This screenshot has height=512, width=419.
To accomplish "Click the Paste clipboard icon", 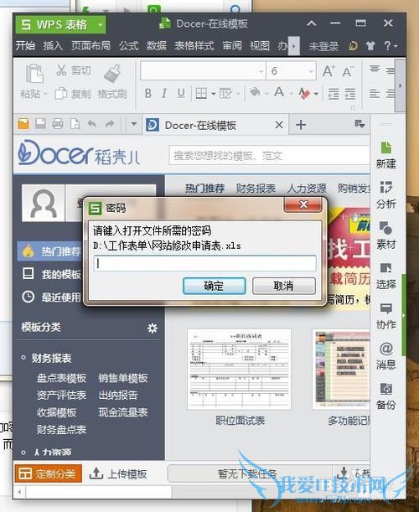I will click(x=34, y=73).
